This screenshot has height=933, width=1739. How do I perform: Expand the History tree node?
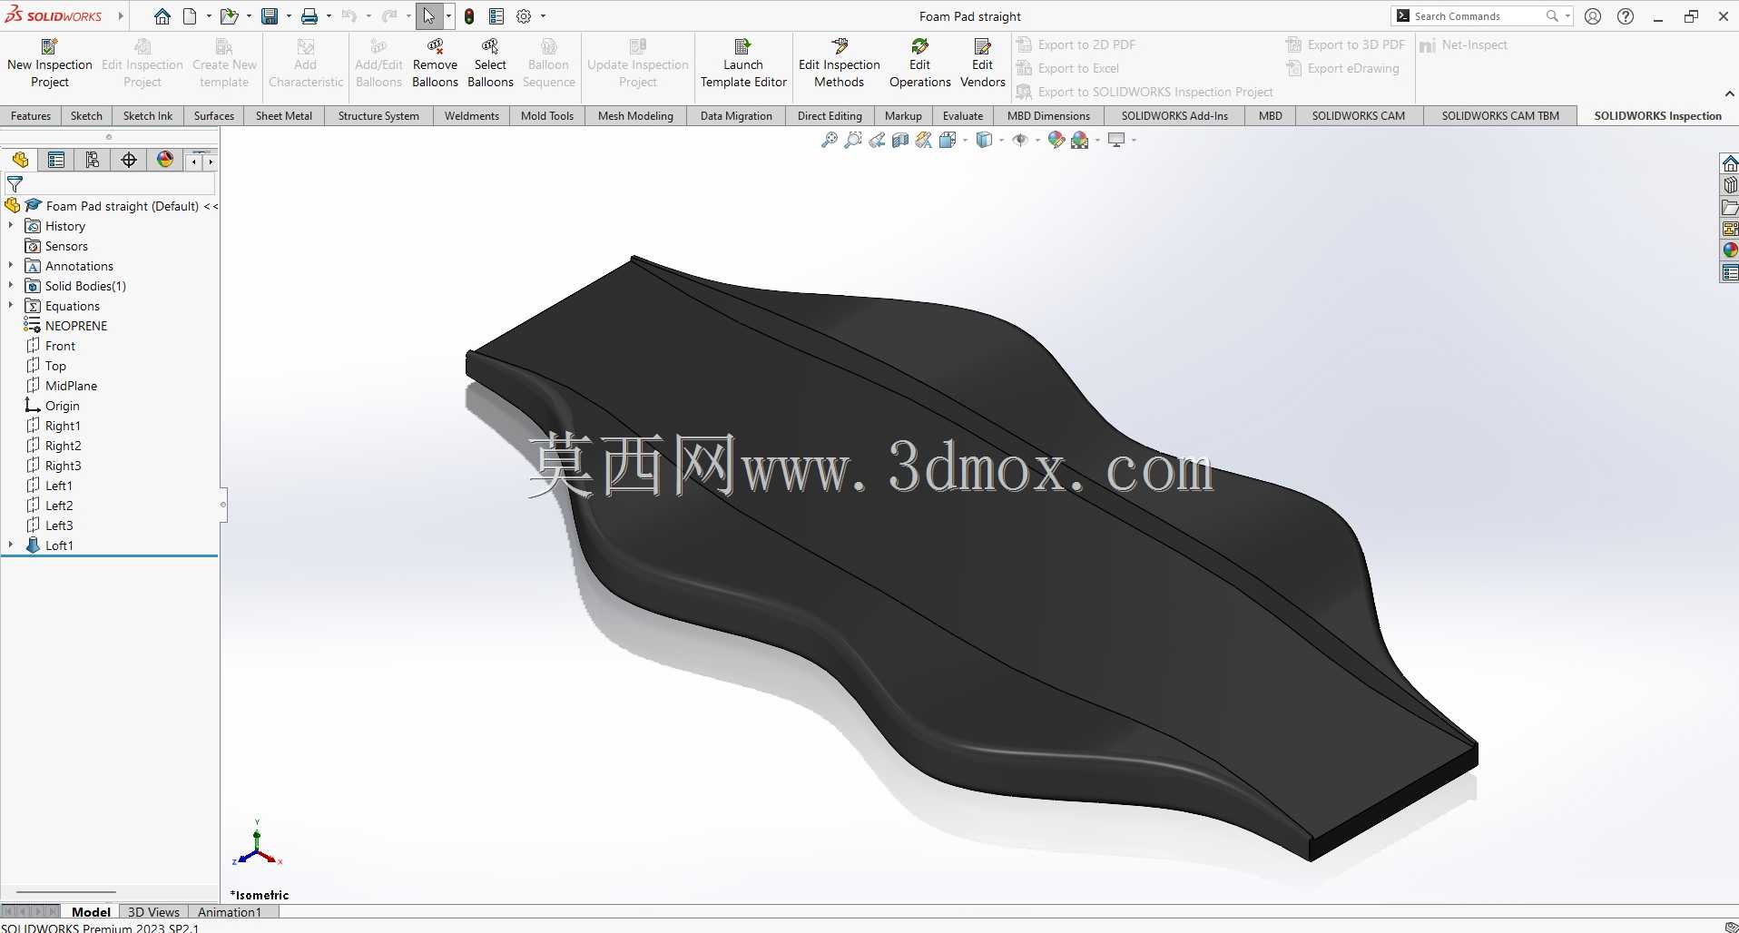pos(11,226)
